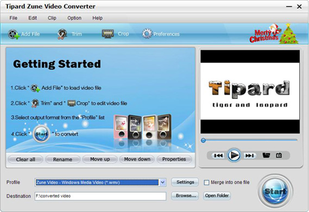Click the Destination path input field

coord(100,196)
